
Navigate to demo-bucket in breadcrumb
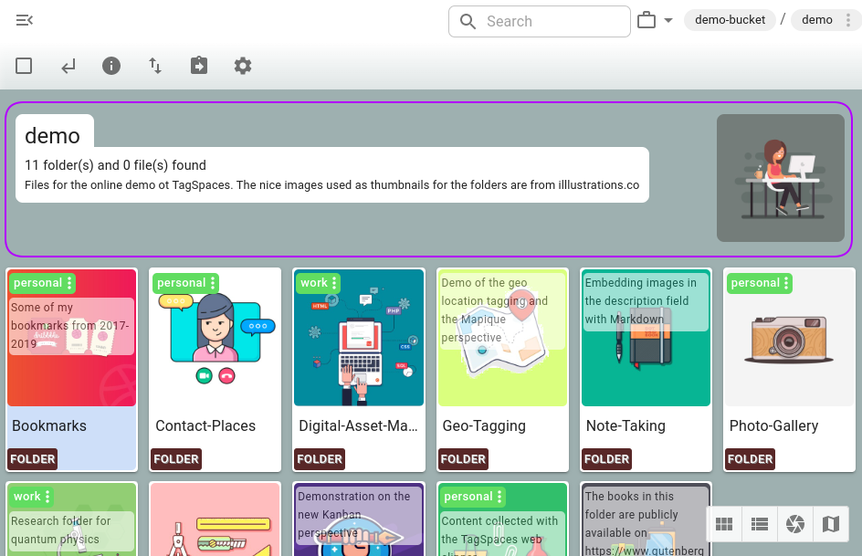pyautogui.click(x=730, y=20)
